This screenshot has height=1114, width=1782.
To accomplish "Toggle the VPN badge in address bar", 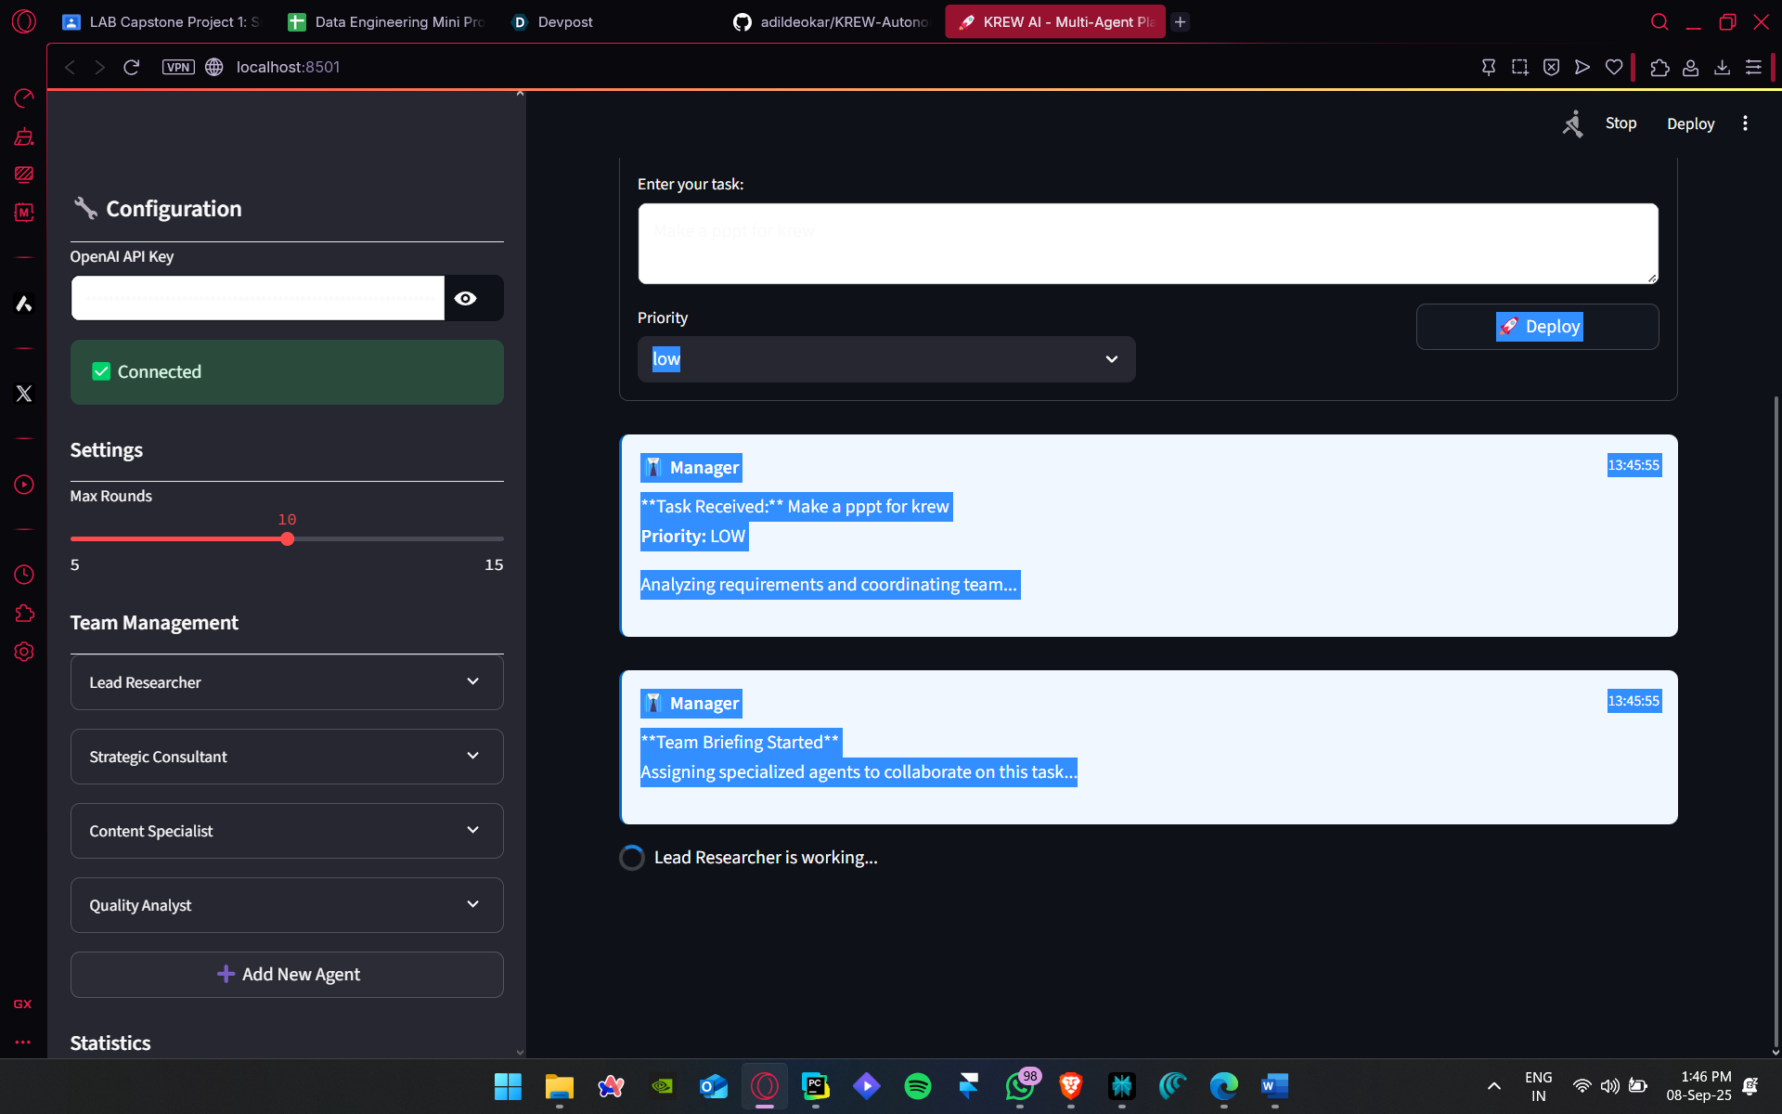I will pyautogui.click(x=178, y=67).
